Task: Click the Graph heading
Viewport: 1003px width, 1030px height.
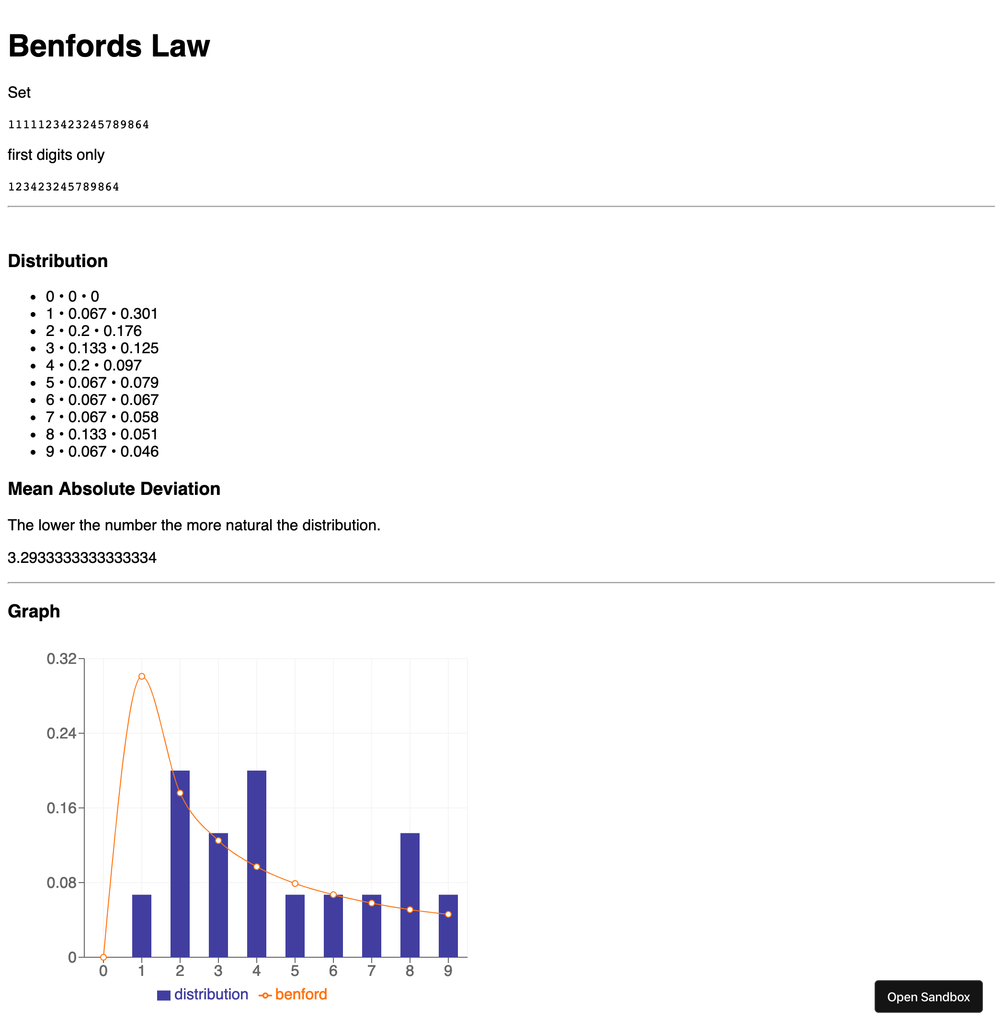Action: [34, 612]
